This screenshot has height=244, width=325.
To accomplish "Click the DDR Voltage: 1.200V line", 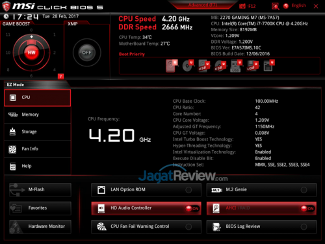I will (x=232, y=42).
